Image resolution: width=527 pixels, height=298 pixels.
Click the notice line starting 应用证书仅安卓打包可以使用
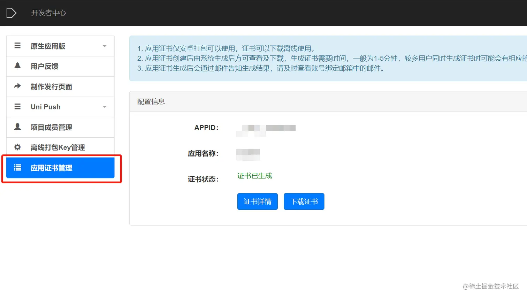tap(226, 48)
